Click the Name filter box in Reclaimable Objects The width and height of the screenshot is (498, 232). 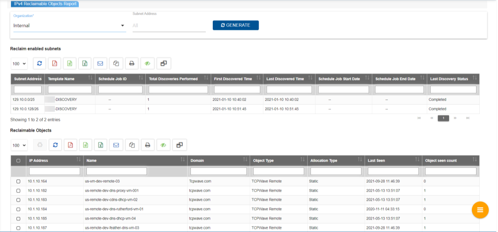click(x=117, y=171)
